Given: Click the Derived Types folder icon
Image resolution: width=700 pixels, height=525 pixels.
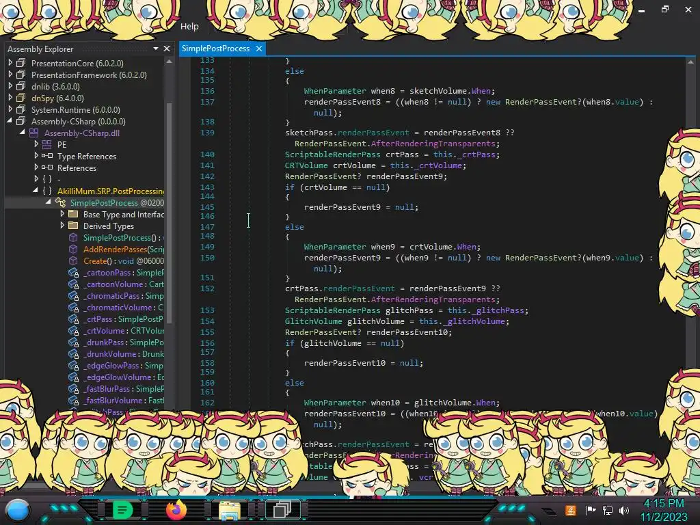Looking at the screenshot, I should [72, 226].
